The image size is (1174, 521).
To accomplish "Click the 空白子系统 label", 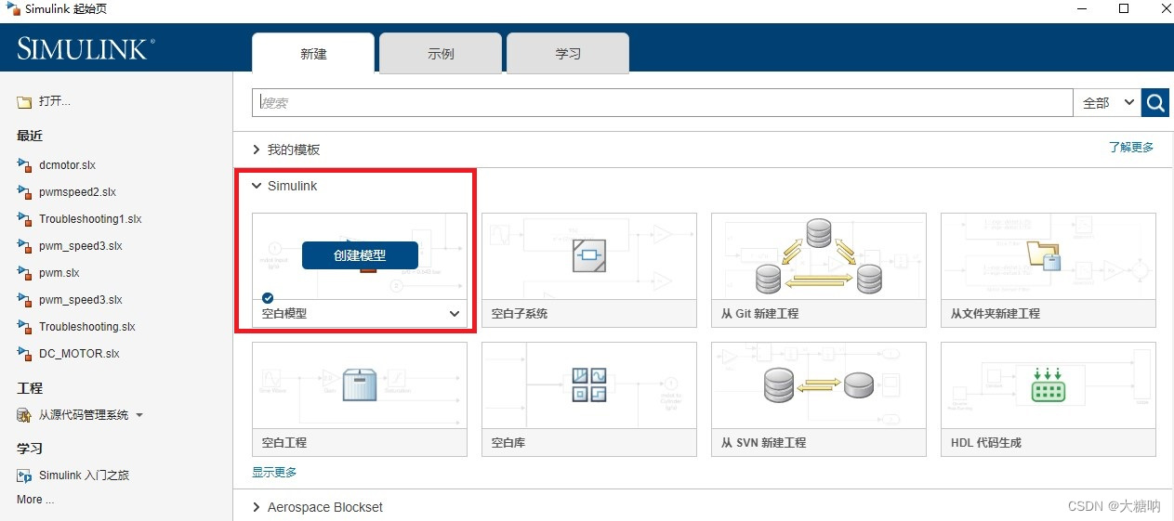I will click(520, 314).
